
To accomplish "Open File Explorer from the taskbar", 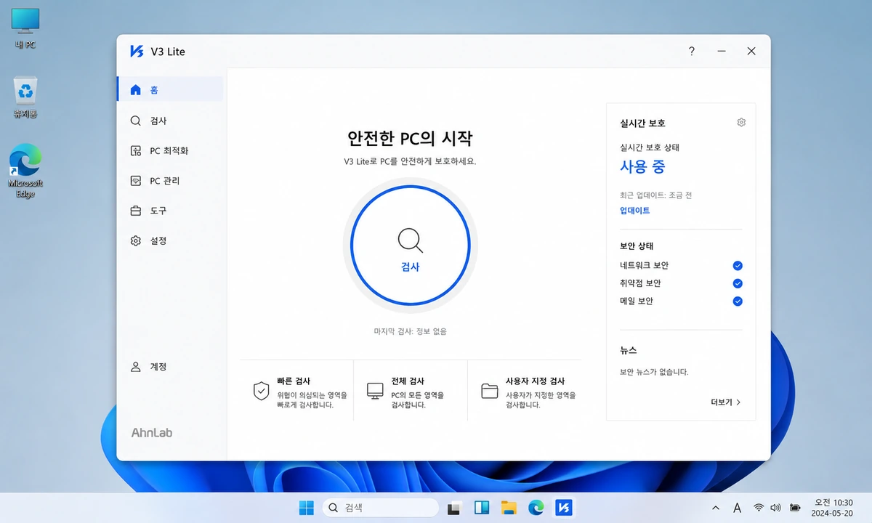I will point(509,508).
